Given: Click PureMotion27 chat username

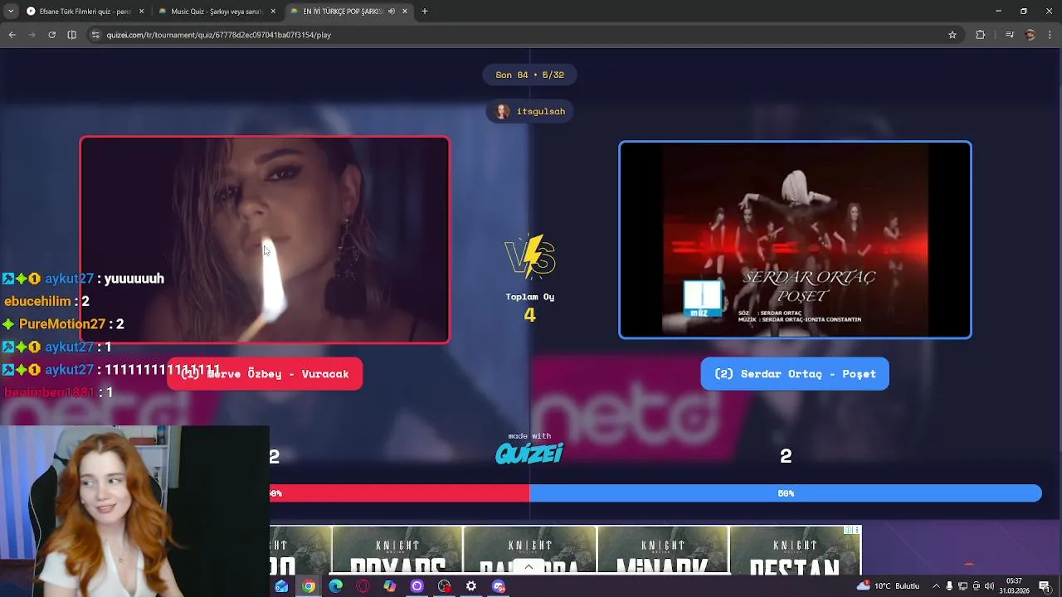Looking at the screenshot, I should pyautogui.click(x=62, y=324).
